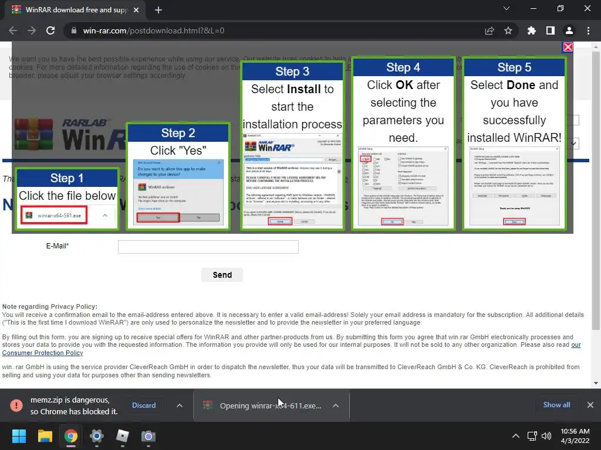
Task: Click the winrar-x64-591.exe image in Step 1
Action: (54, 216)
